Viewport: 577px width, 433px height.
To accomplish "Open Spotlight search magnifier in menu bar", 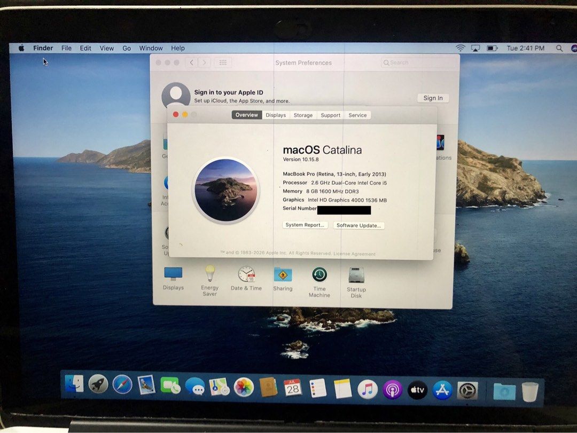I will tap(559, 48).
